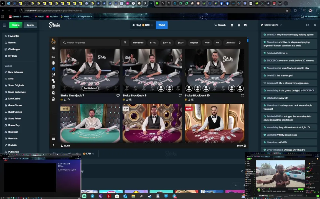
Task: Click the filter funnel icon
Action: 125,43
